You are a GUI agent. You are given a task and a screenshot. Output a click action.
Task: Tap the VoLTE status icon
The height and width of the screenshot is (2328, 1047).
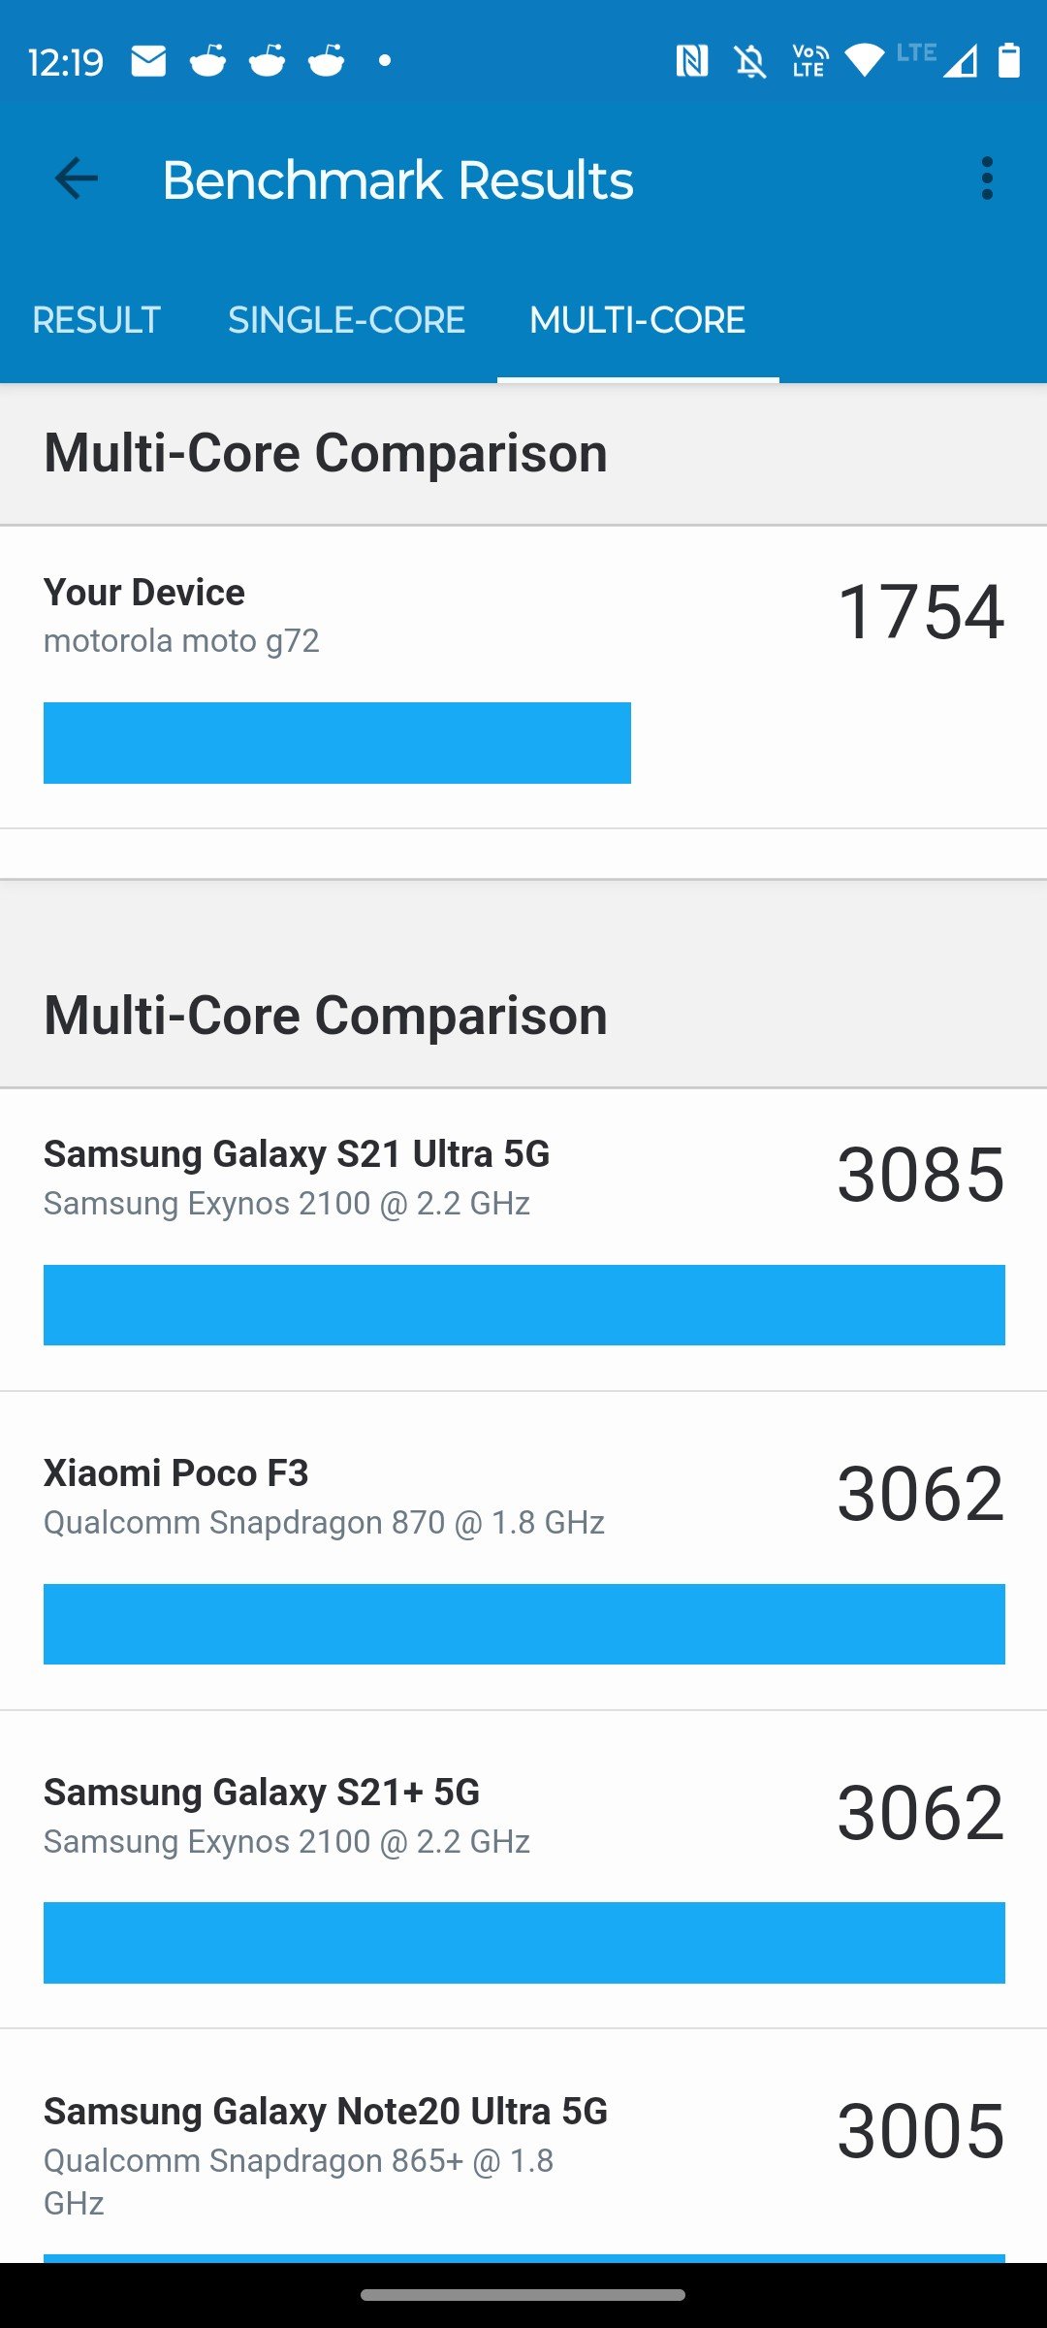tap(809, 61)
